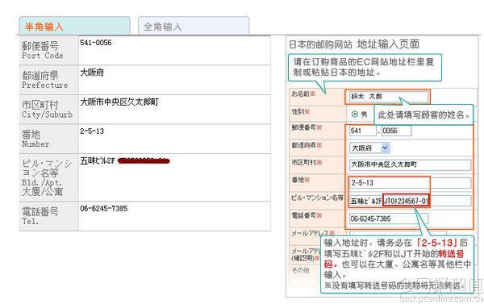Select the Prefecture value 大阪府 in table
This screenshot has width=484, height=304.
click(92, 73)
